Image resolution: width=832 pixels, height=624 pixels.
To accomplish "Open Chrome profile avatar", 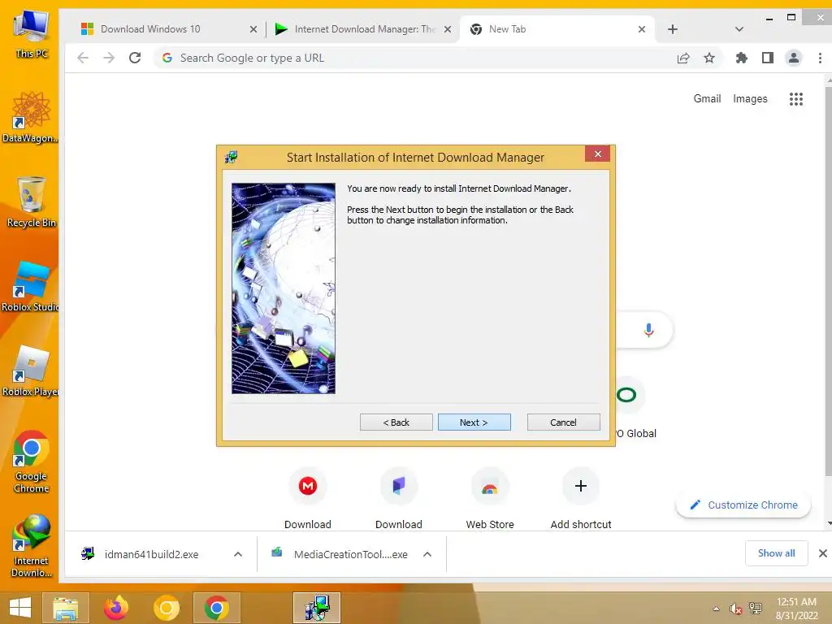I will pos(793,58).
